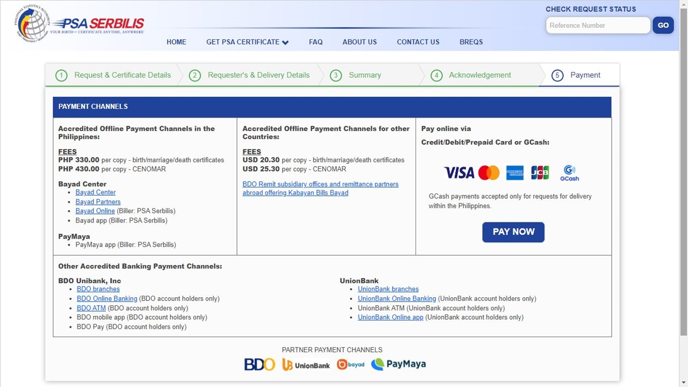
Task: Focus the Reference Number input field
Action: click(598, 25)
